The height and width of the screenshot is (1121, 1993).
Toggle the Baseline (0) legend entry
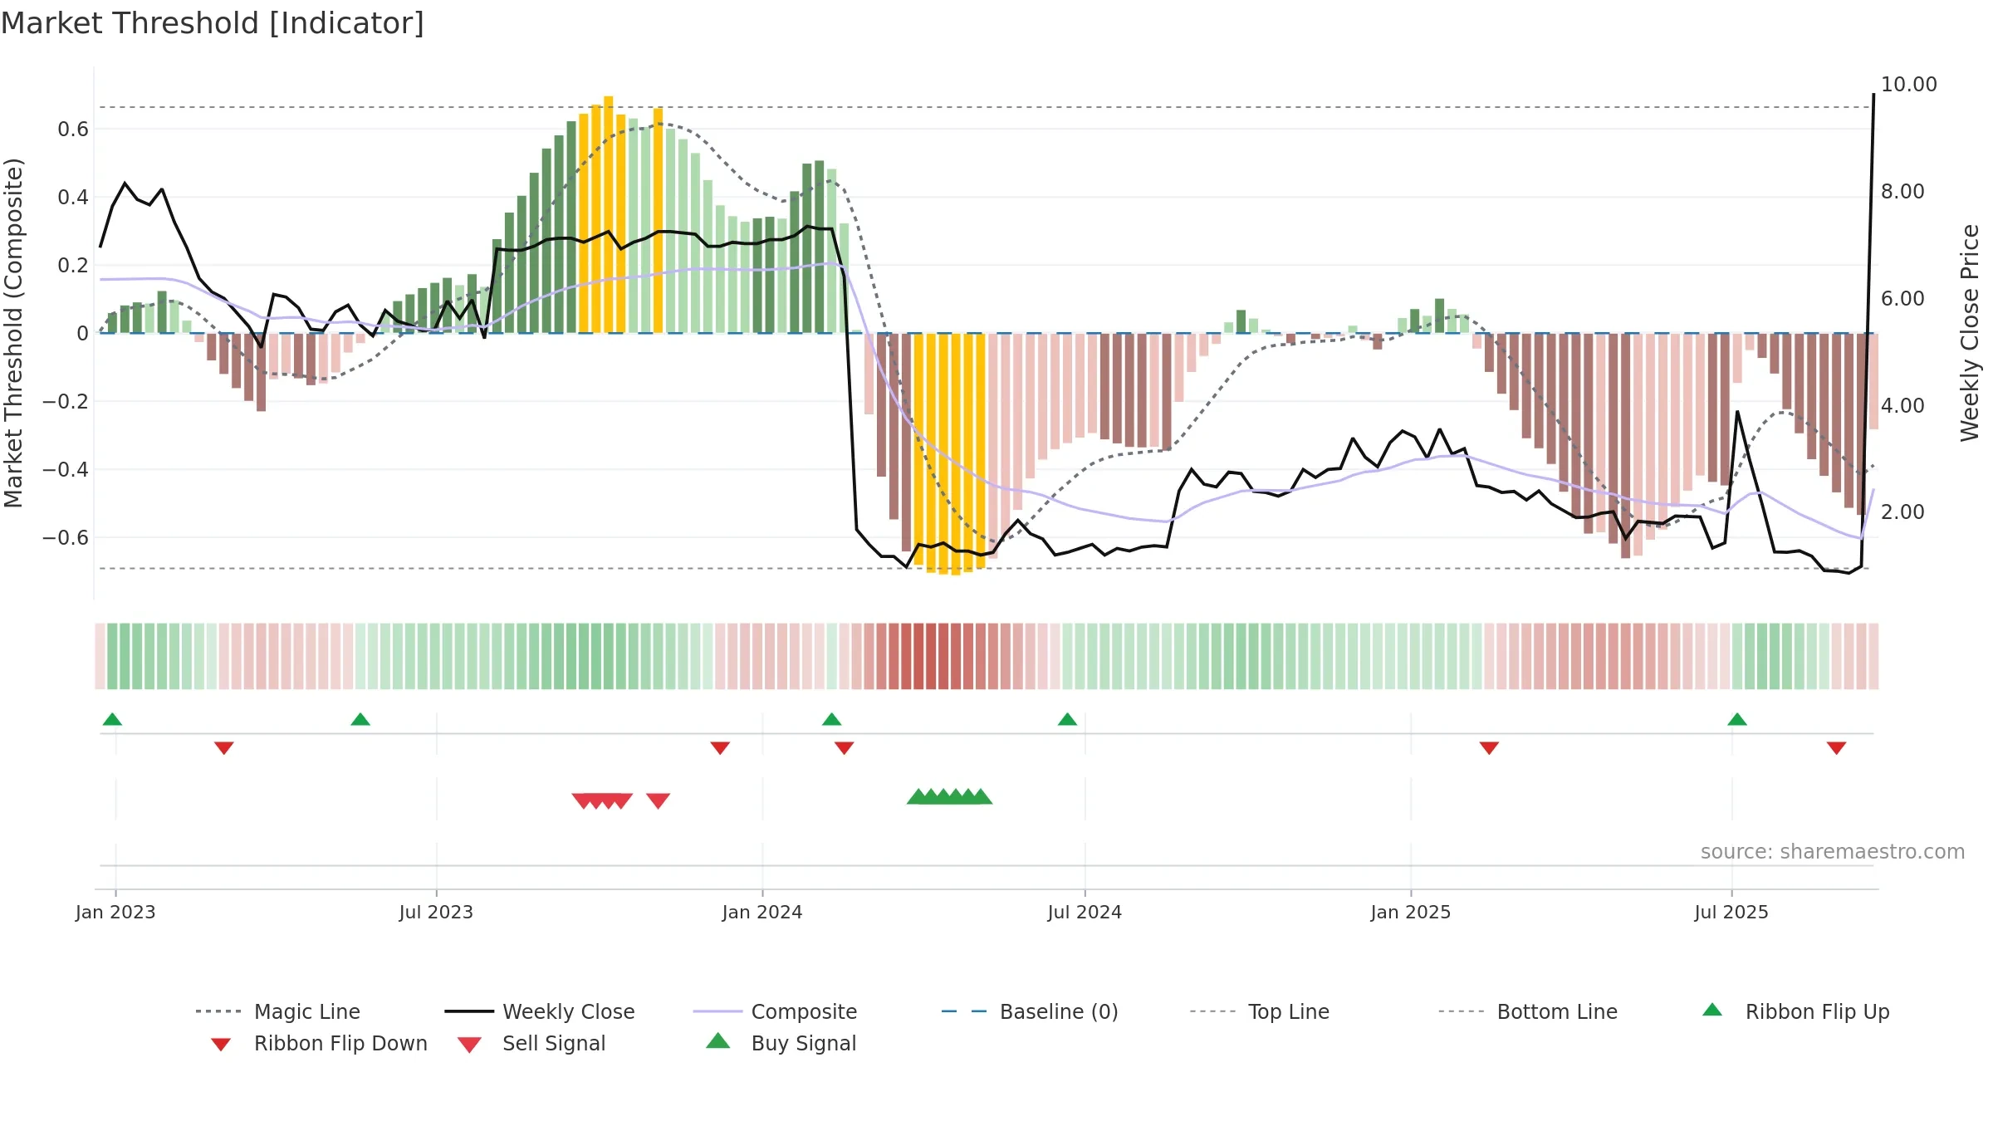point(1030,1011)
